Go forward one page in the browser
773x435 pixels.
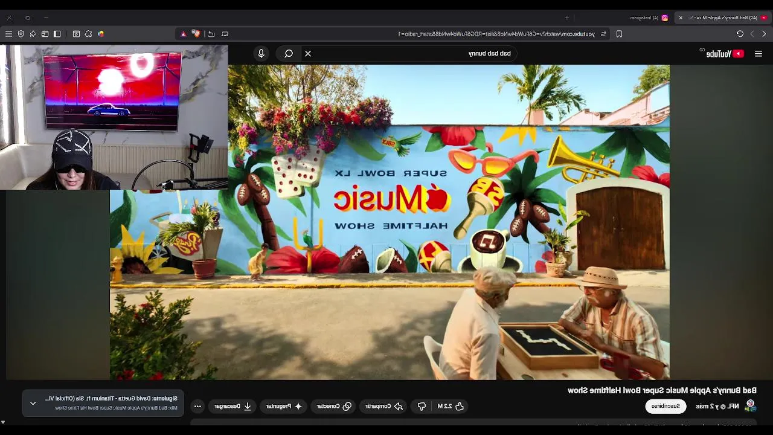(x=752, y=34)
